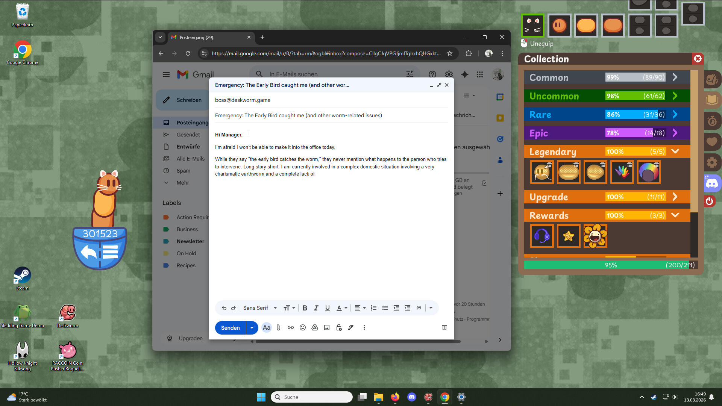The image size is (722, 406).
Task: Open Deskworm settings via the gear icon
Action: coord(712,162)
